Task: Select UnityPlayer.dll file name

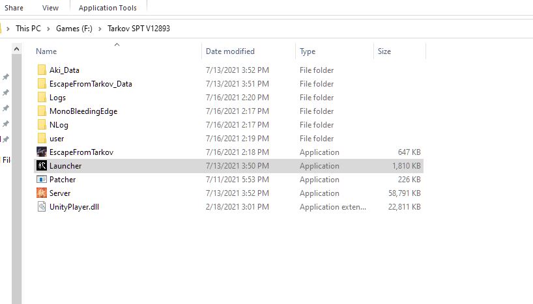Action: (x=74, y=207)
